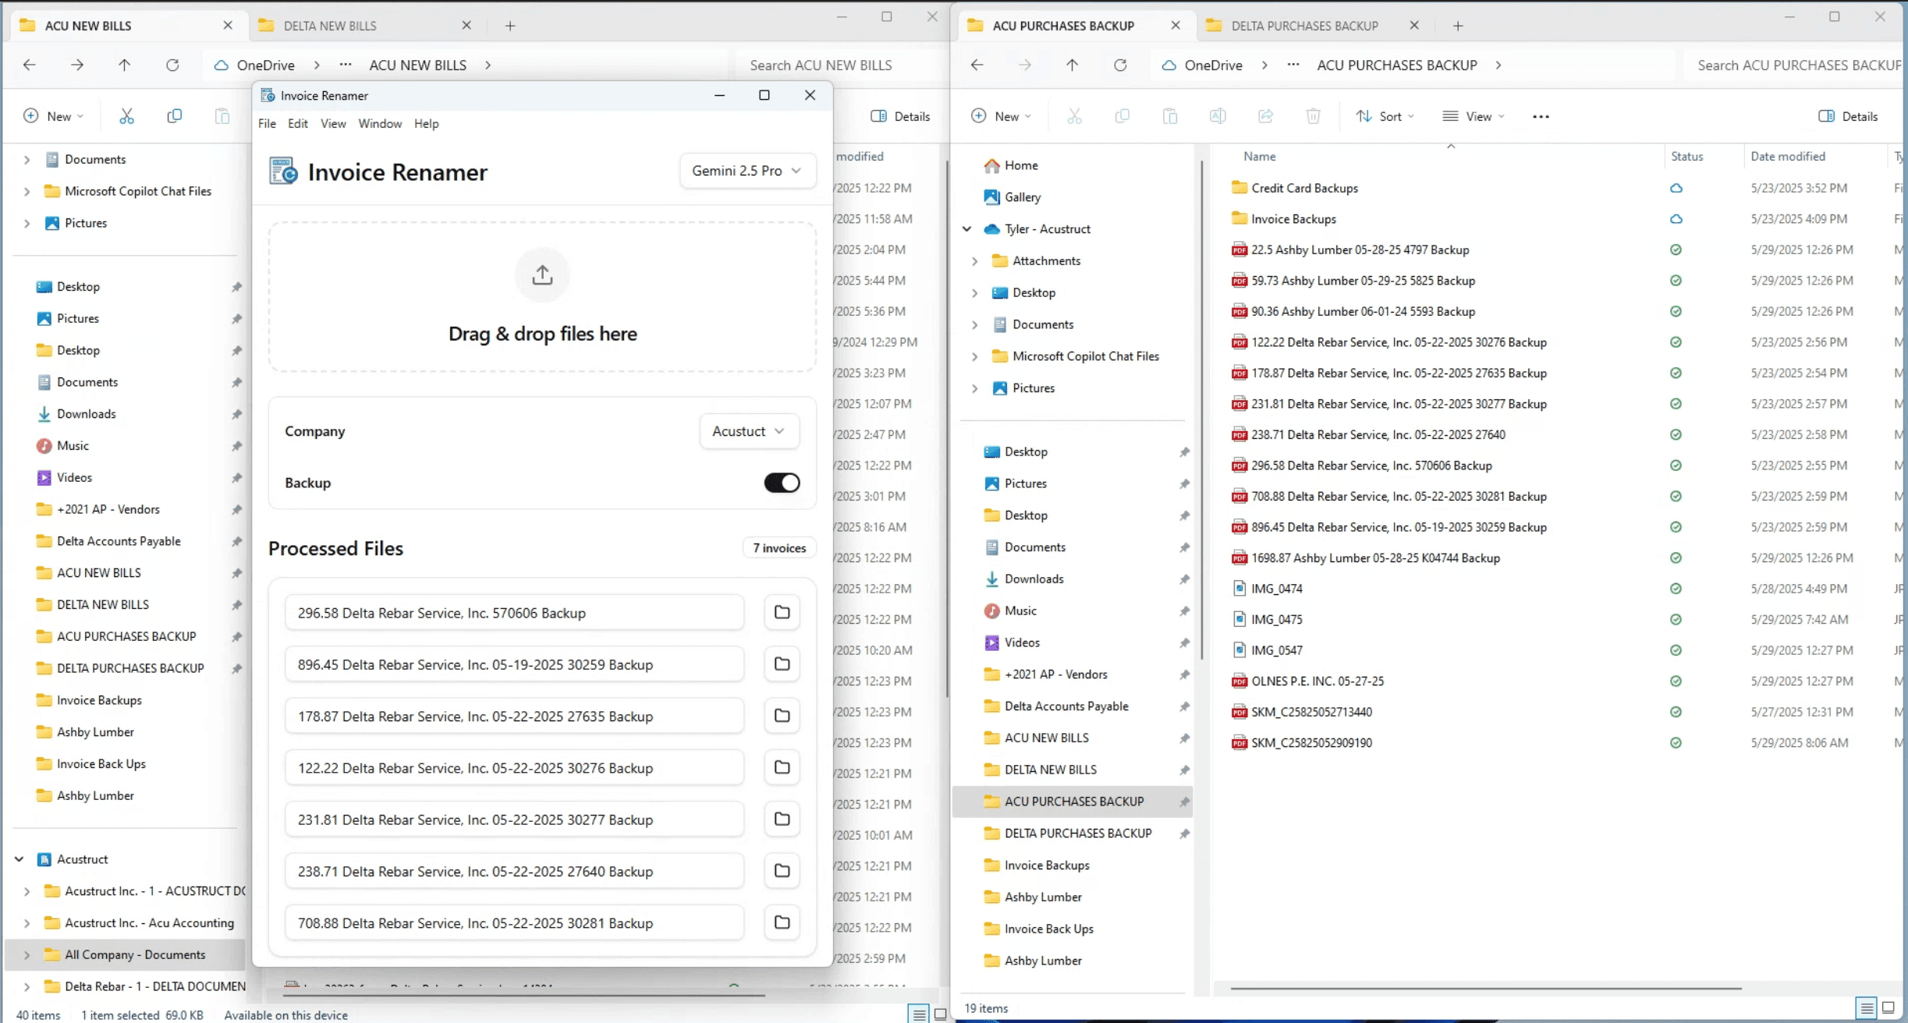Open the Edit menu in Invoice Renamer

coord(297,123)
